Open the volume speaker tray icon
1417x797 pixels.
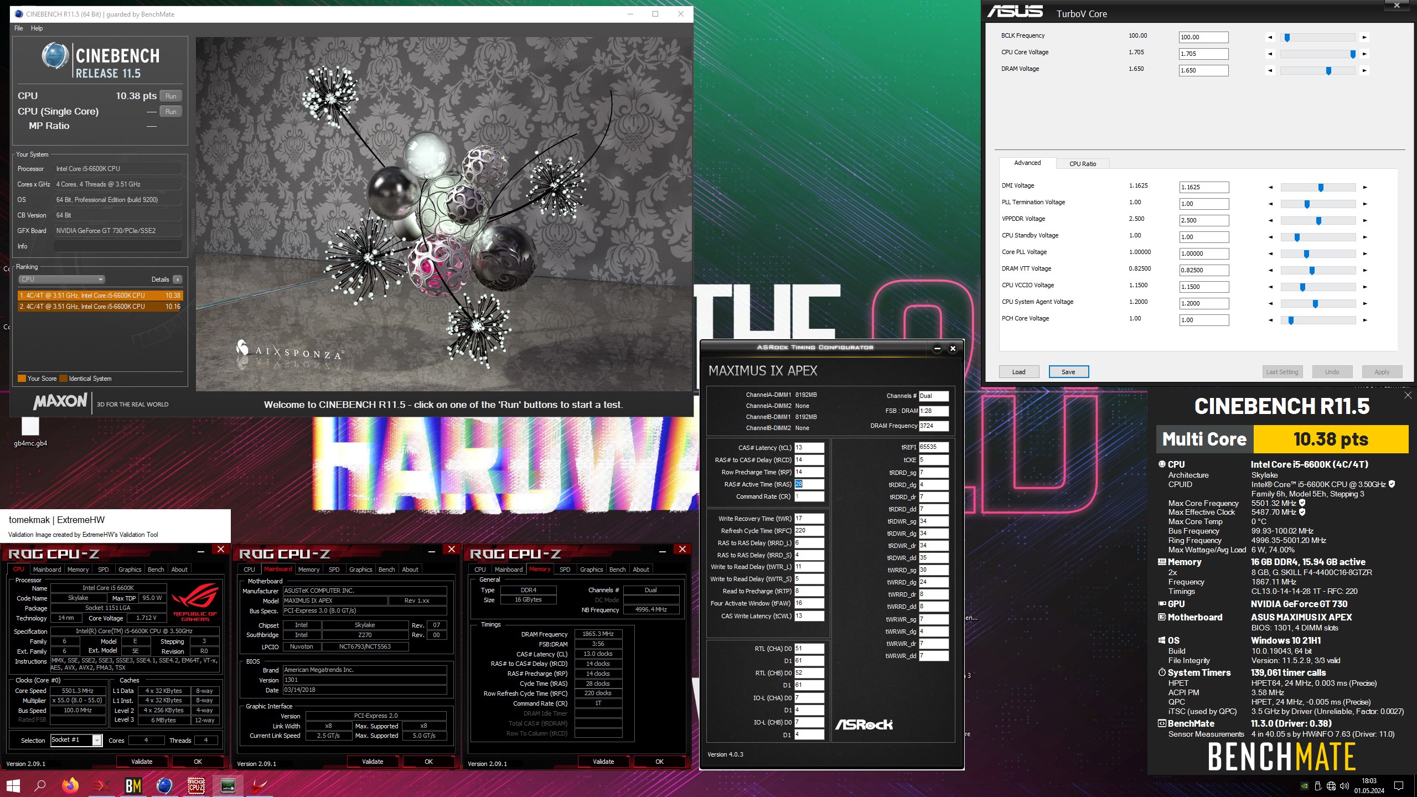1344,785
